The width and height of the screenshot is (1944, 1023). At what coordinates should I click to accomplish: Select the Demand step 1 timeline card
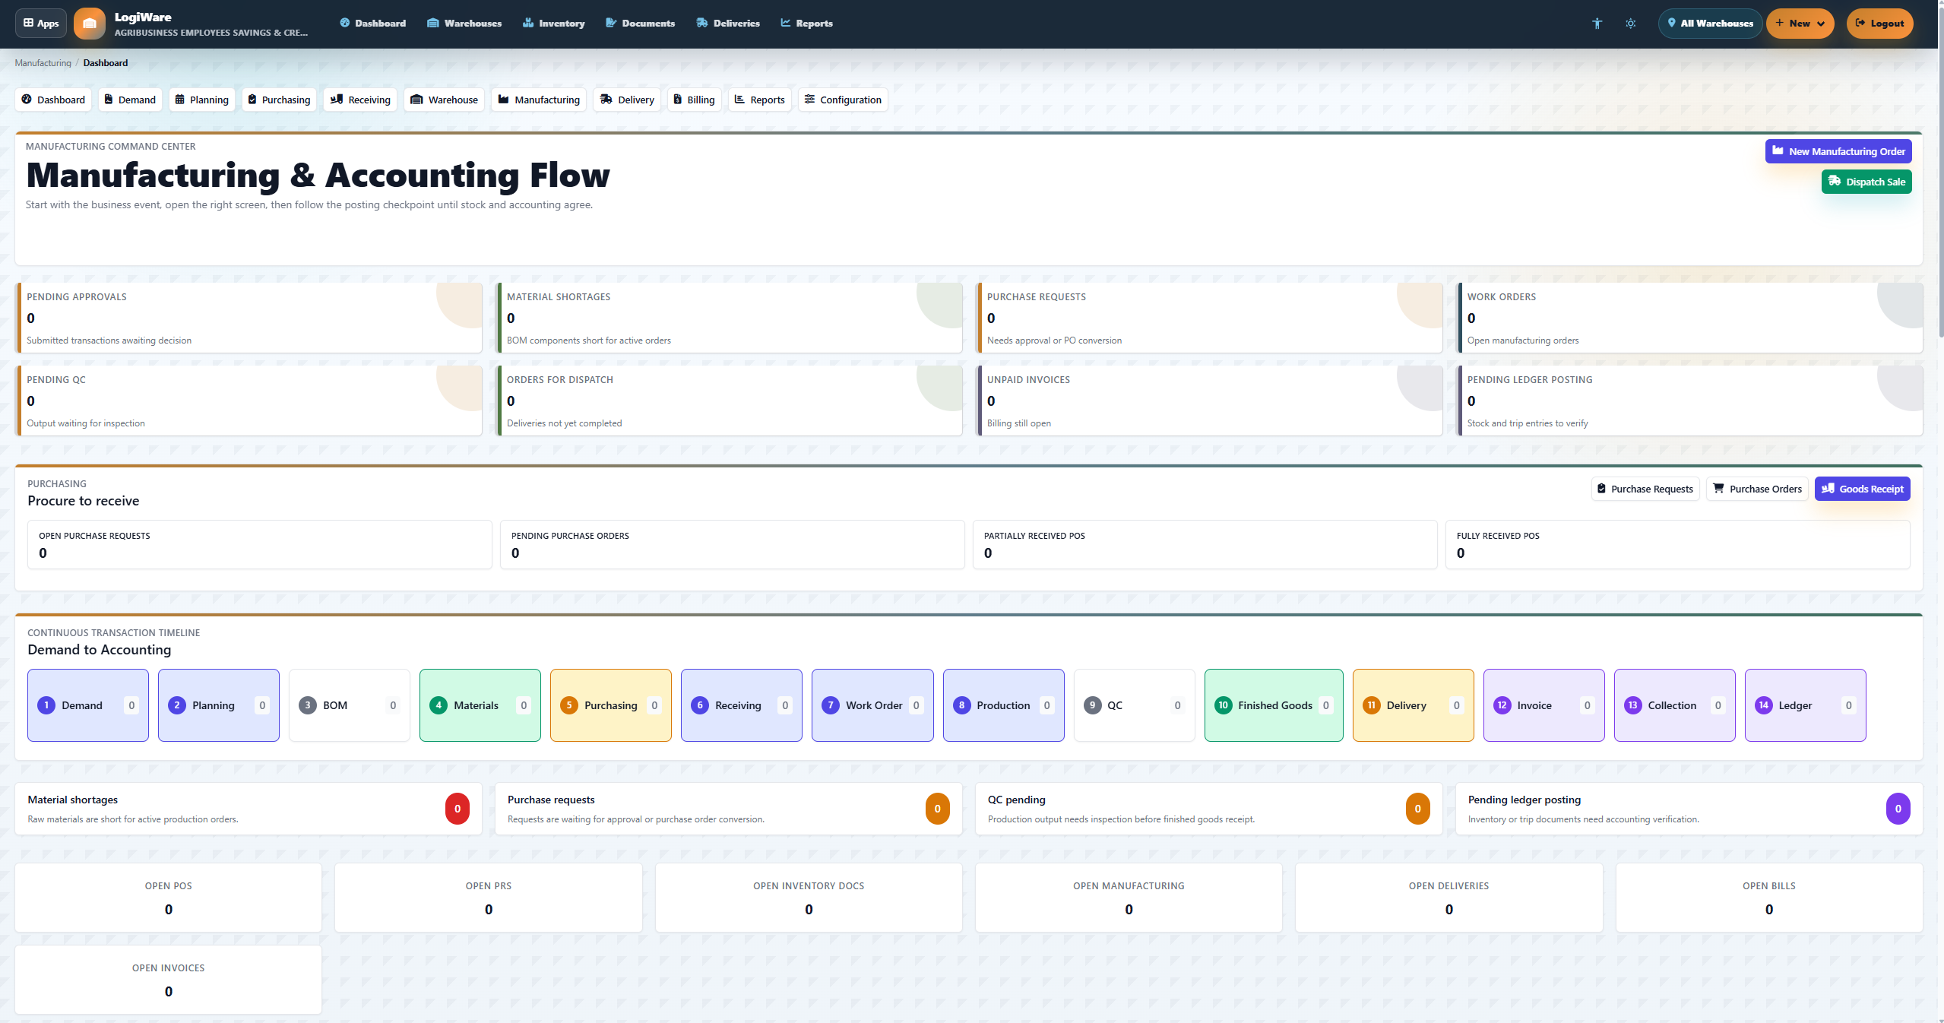click(88, 705)
